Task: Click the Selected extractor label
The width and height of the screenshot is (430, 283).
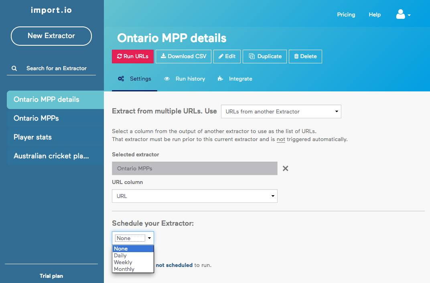Action: [x=136, y=154]
